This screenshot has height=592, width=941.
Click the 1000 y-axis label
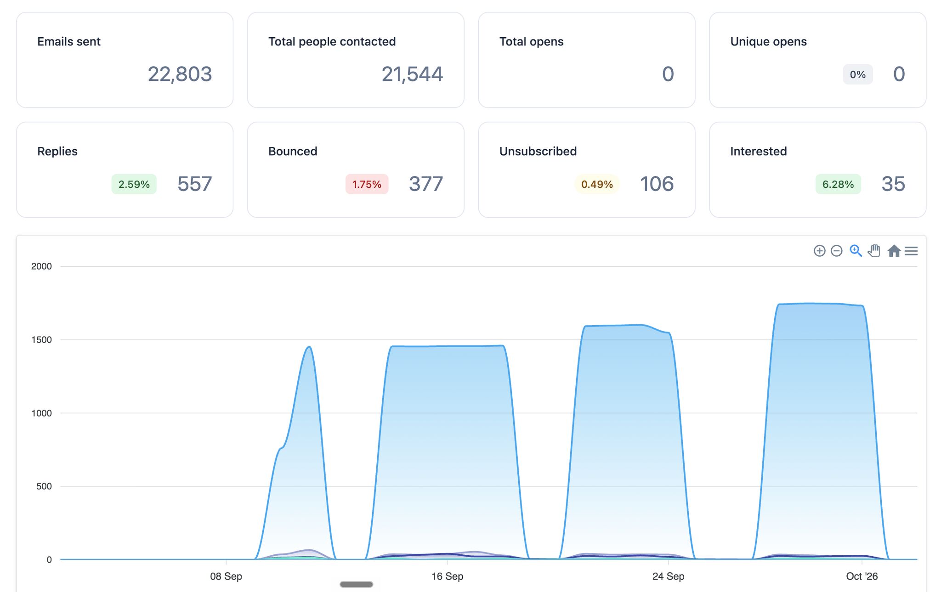point(41,413)
